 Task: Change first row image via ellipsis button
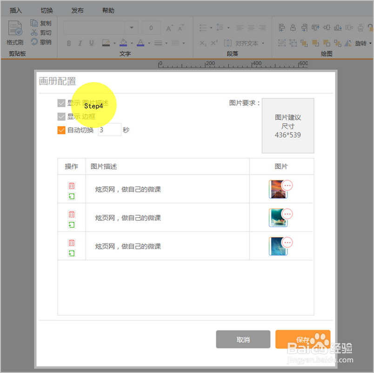(287, 185)
